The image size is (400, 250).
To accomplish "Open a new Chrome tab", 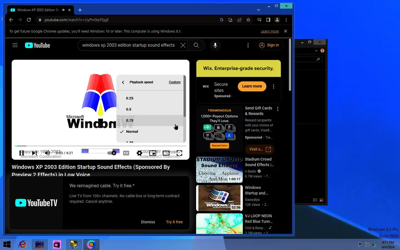I will tap(80, 10).
